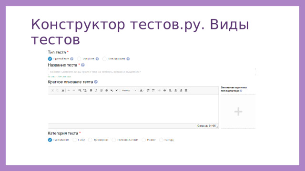Viewport: 305px width, 171px height.
Task: Undo the last edit in the editor
Action: 69,90
